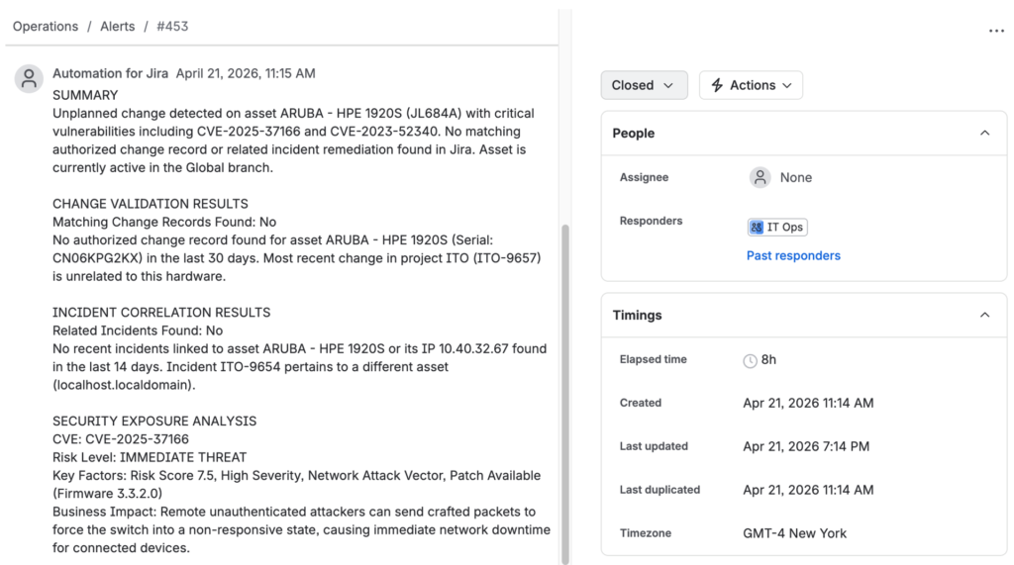
Task: Click the IT Ops team icon
Action: 756,227
